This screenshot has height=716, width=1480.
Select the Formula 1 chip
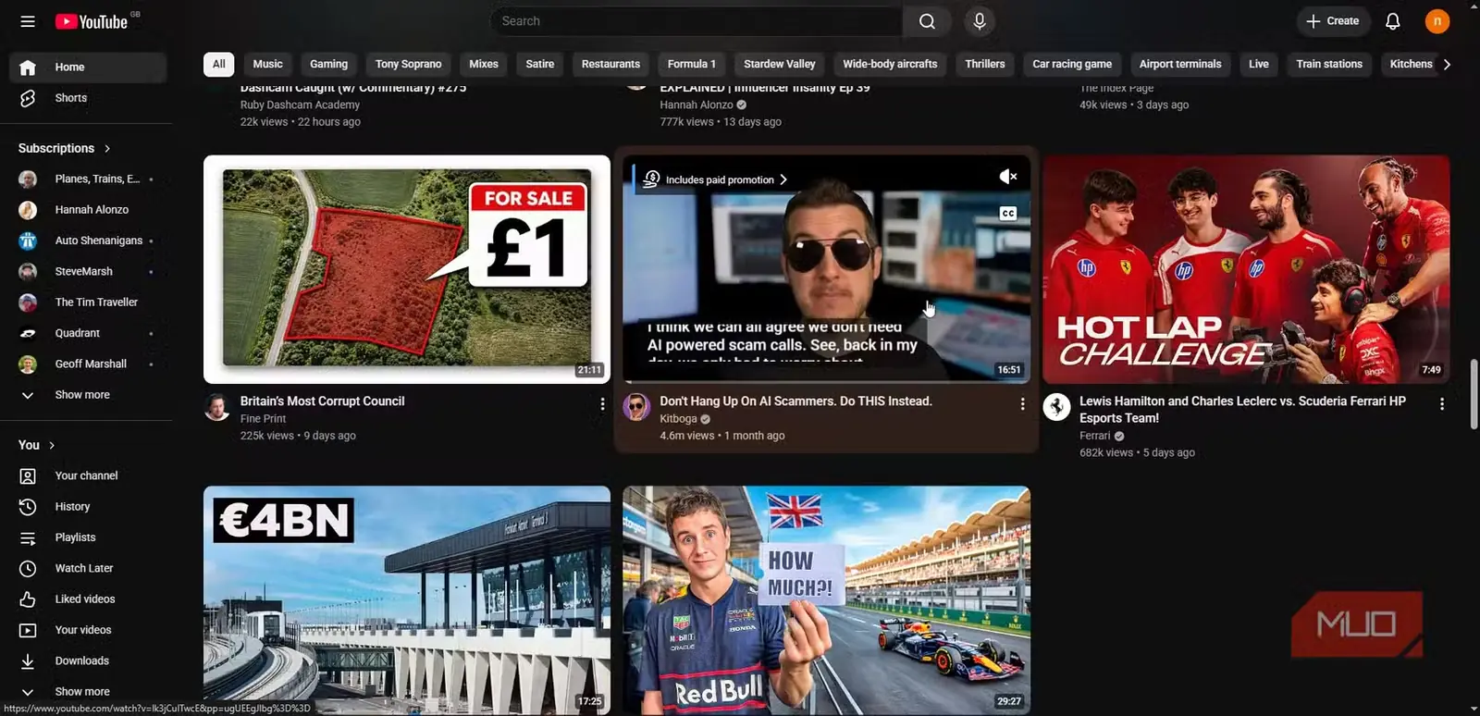692,64
